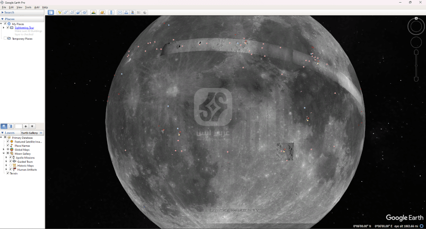Collapse the My Places tree node
This screenshot has height=229, width=426.
(2, 24)
